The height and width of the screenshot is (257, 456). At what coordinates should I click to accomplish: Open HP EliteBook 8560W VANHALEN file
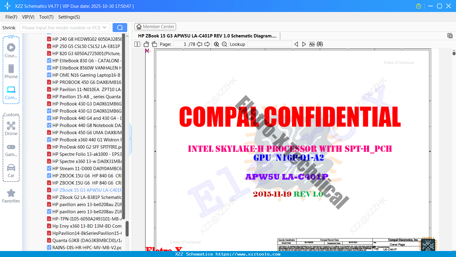coord(84,68)
